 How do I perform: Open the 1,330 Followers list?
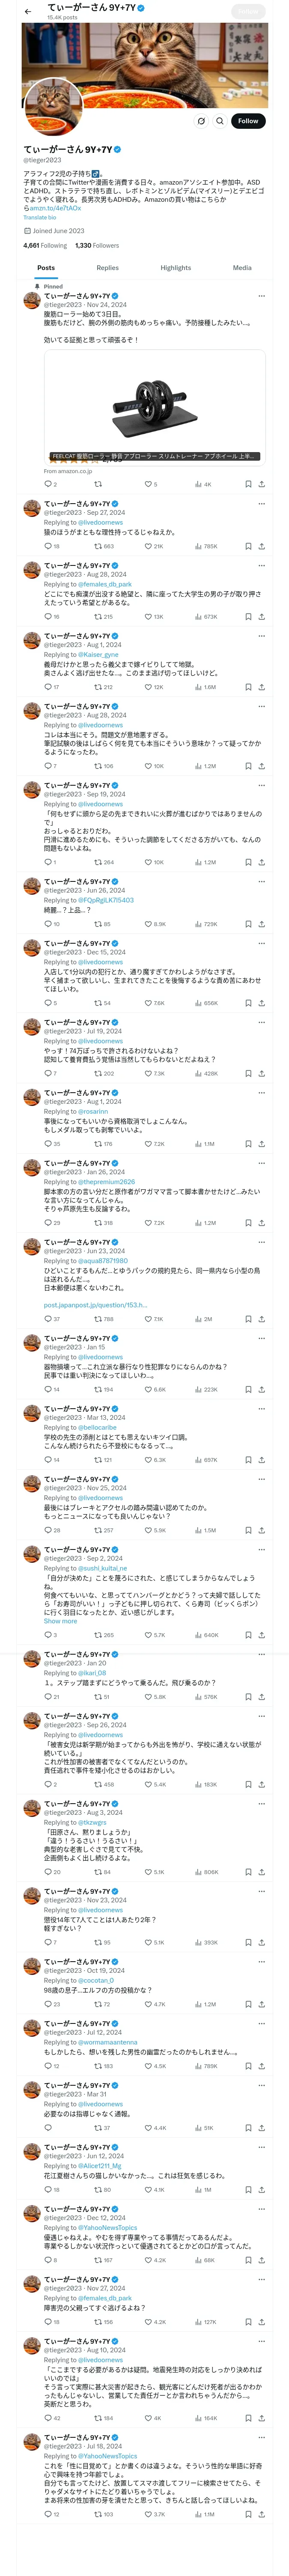97,245
